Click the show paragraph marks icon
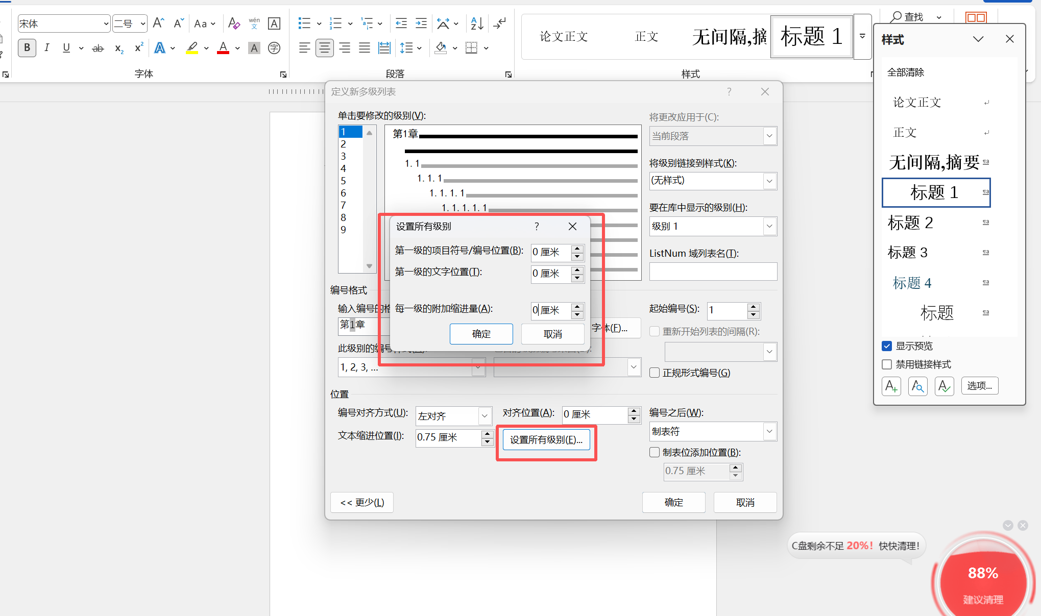This screenshot has width=1041, height=616. pyautogui.click(x=500, y=23)
